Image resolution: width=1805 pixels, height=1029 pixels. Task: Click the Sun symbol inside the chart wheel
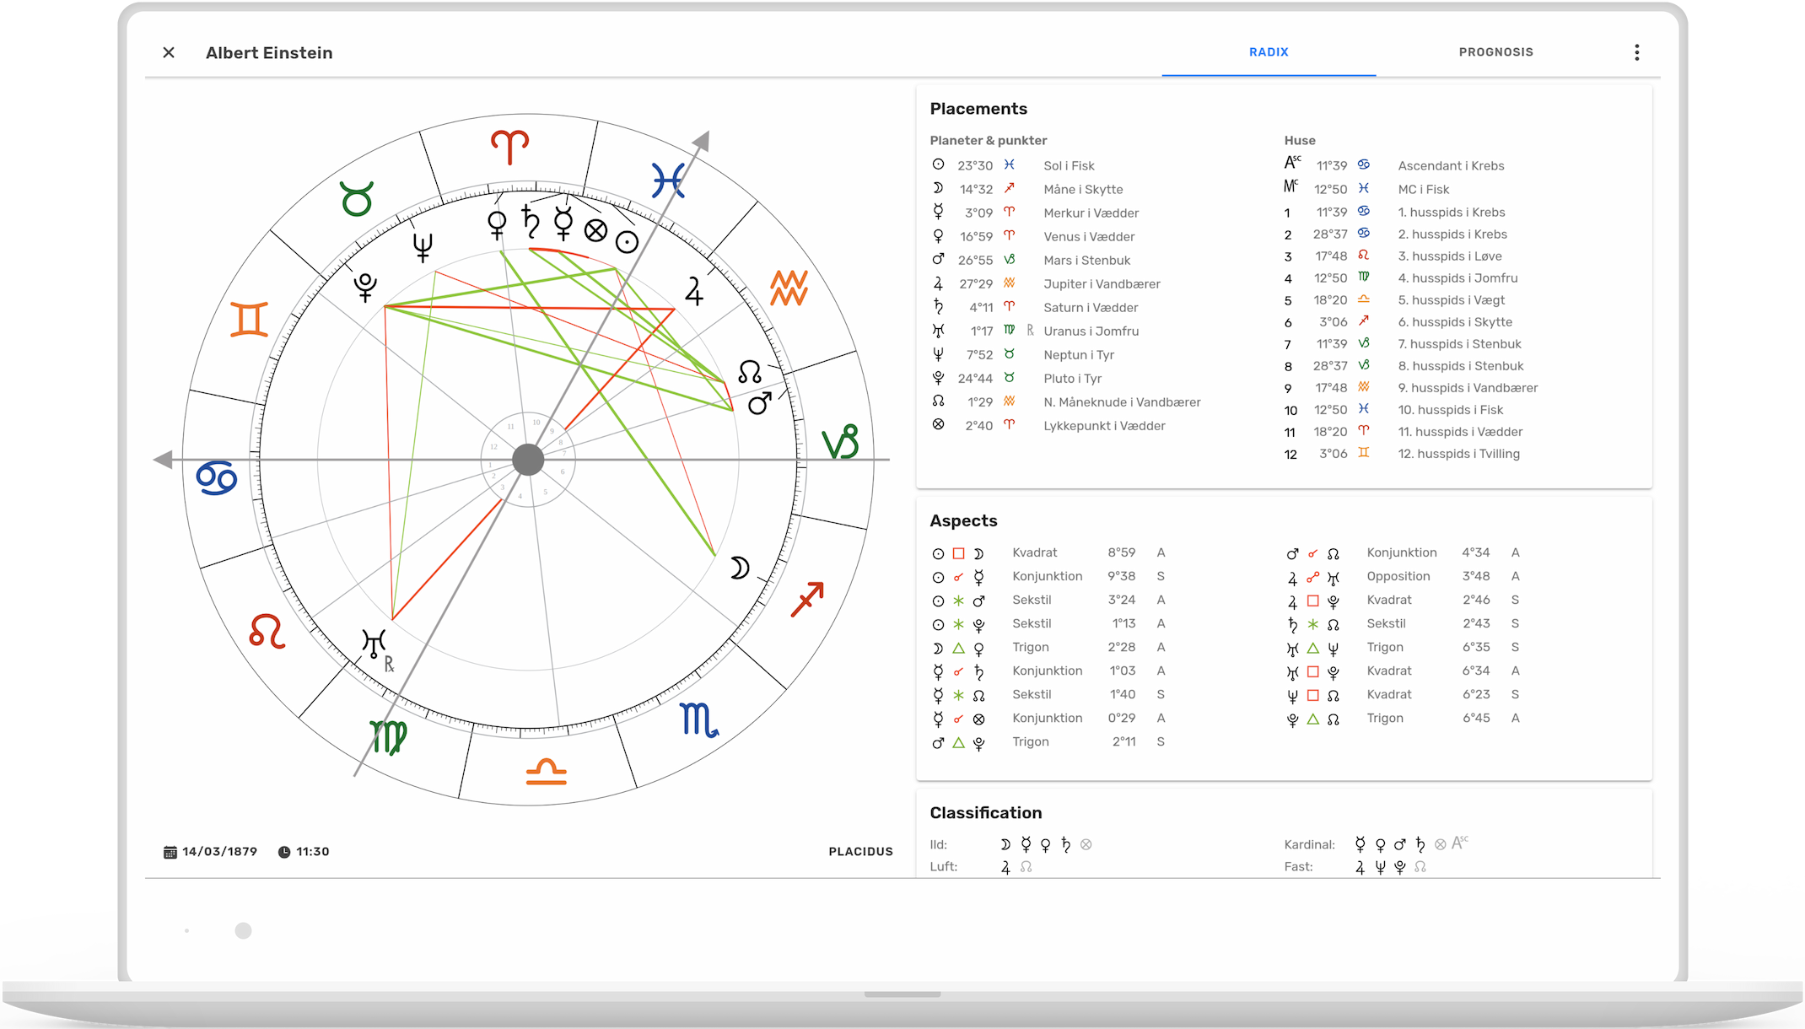(627, 243)
